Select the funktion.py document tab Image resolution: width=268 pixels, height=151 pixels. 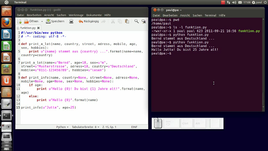pyautogui.click(x=28, y=28)
